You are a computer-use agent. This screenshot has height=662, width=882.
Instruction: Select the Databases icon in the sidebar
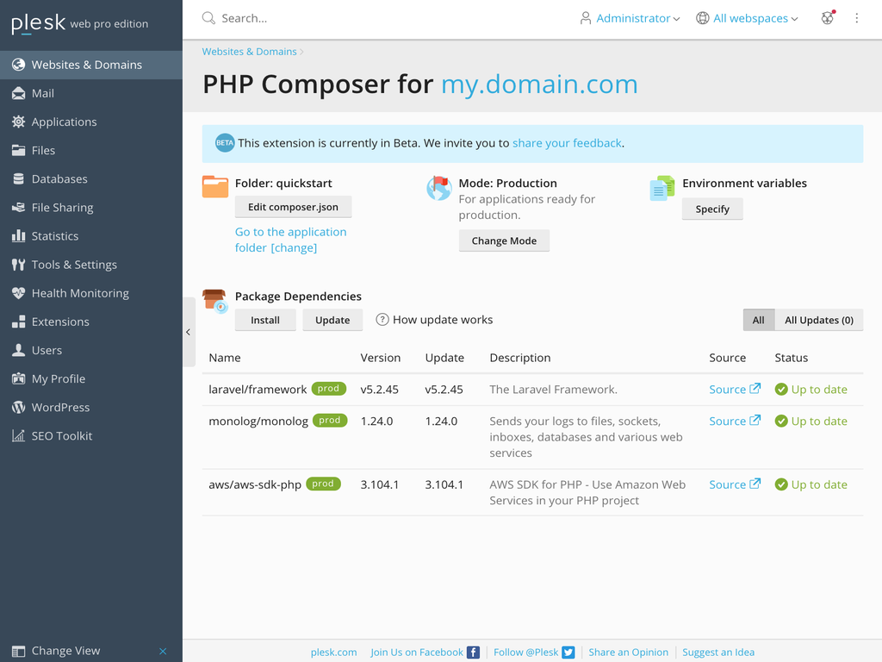(x=19, y=178)
